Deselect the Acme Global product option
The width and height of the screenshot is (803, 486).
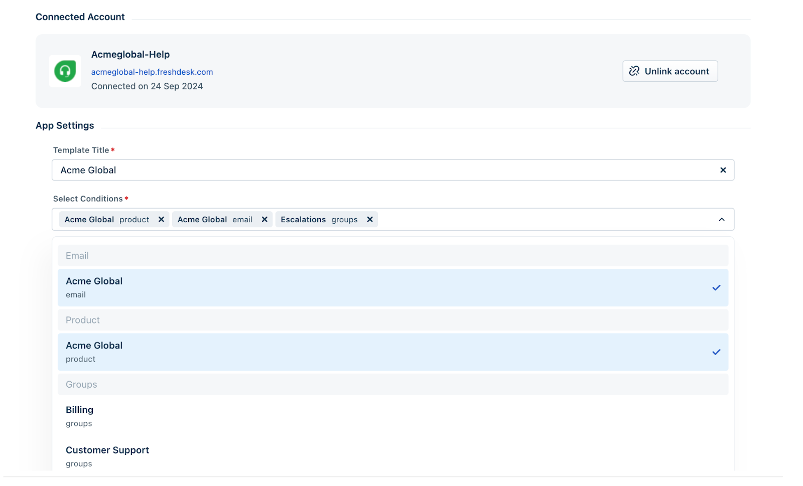392,352
